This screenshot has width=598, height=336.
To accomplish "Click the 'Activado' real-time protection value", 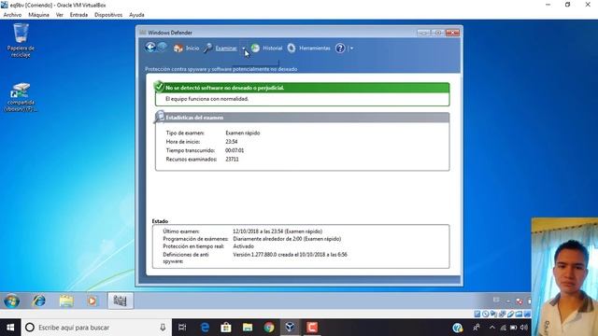I will pos(243,246).
